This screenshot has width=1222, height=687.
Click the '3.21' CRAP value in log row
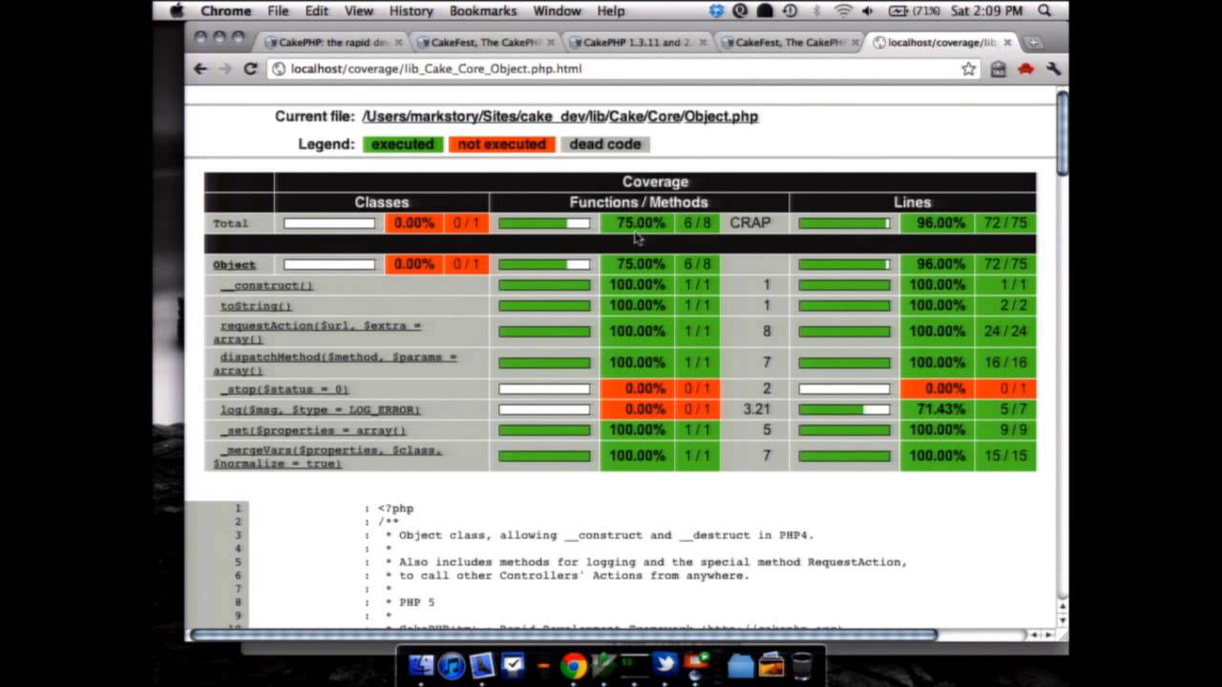pos(756,408)
